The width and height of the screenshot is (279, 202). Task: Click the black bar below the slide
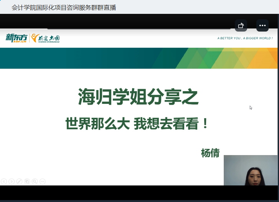[111, 192]
